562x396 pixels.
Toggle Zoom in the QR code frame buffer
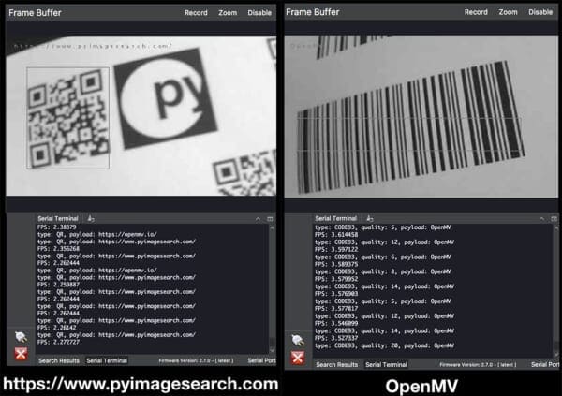(228, 13)
